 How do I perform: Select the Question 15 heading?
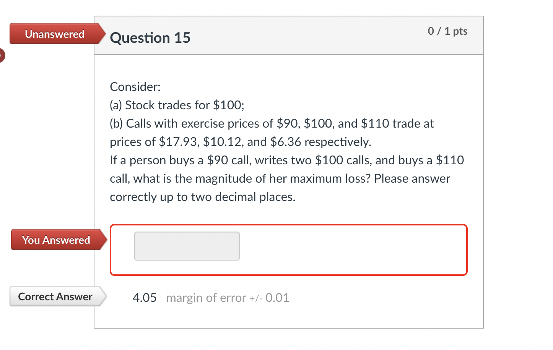click(150, 37)
